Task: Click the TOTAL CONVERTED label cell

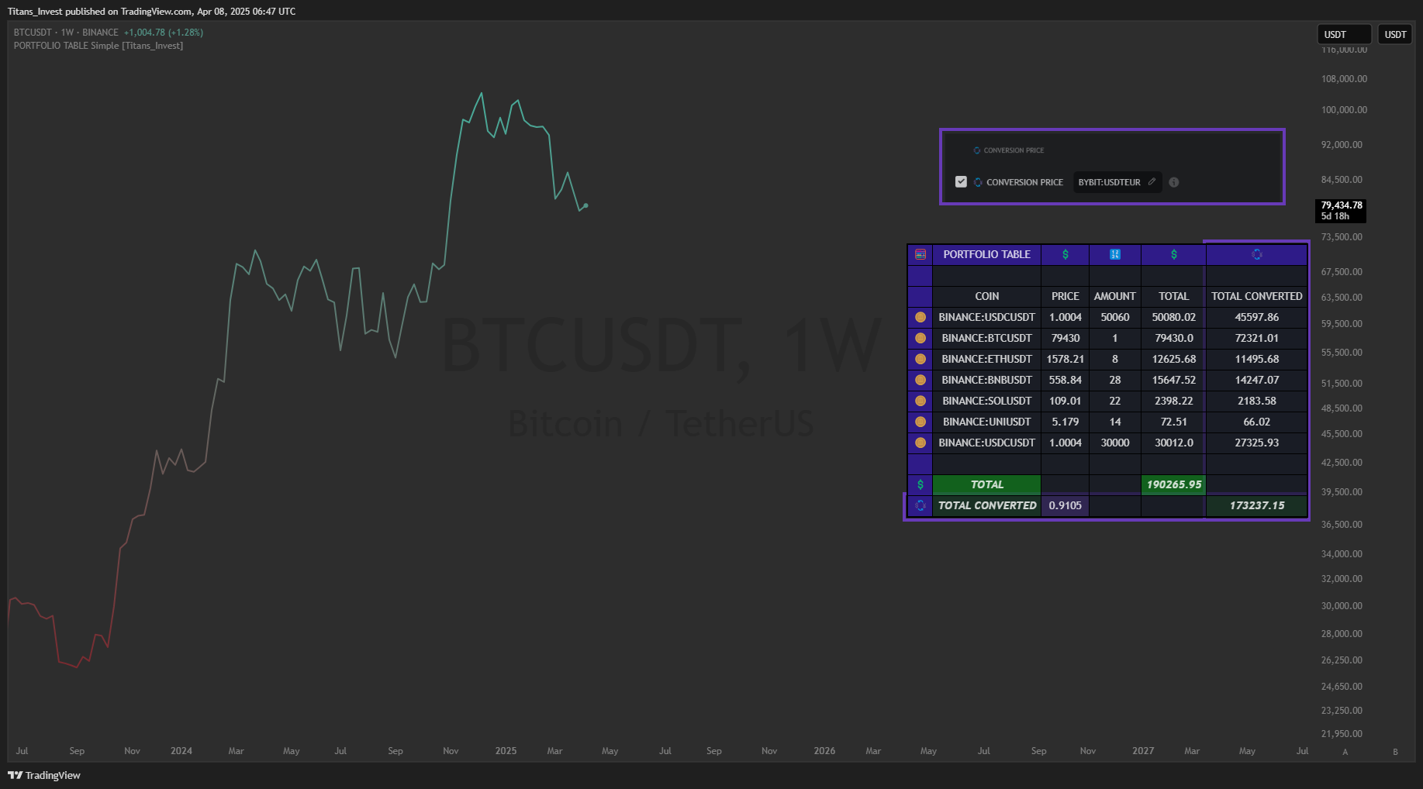Action: click(987, 505)
